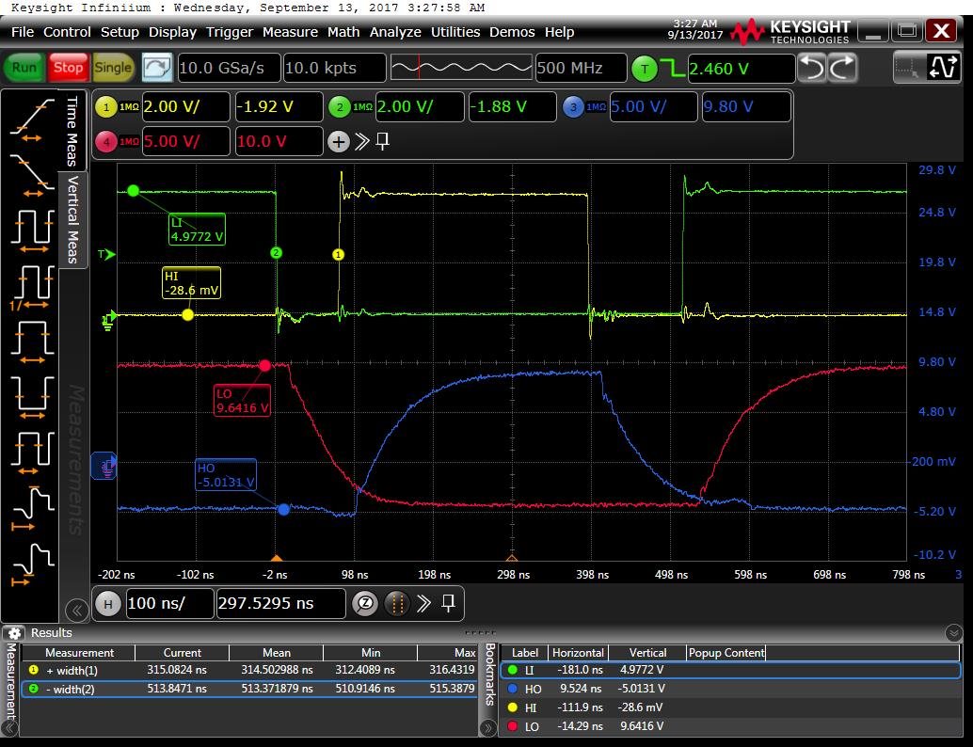The width and height of the screenshot is (973, 747).
Task: Click the Single acquisition button
Action: [x=113, y=68]
